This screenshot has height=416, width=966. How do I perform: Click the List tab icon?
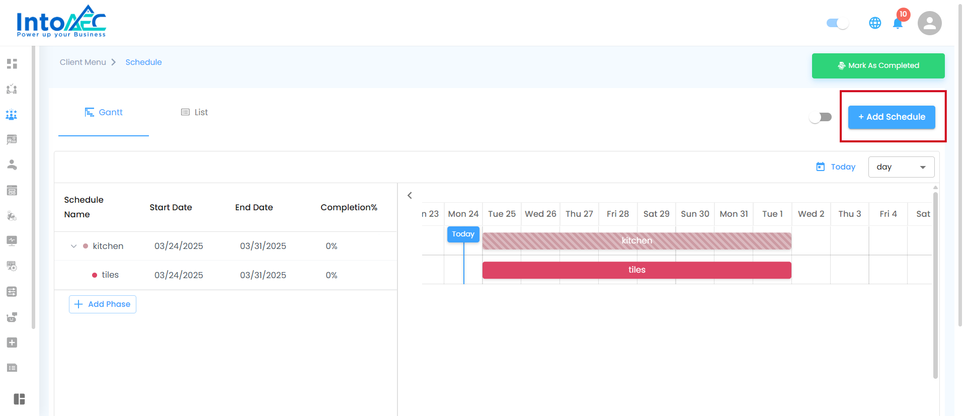point(185,112)
